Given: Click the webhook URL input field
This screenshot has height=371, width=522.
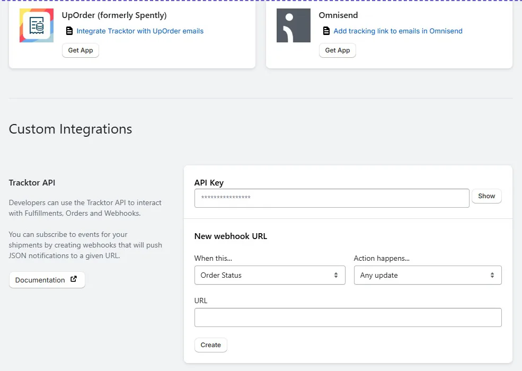Looking at the screenshot, I should 348,317.
